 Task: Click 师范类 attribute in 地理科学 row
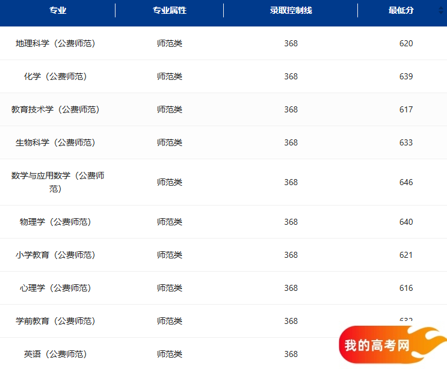click(x=170, y=43)
